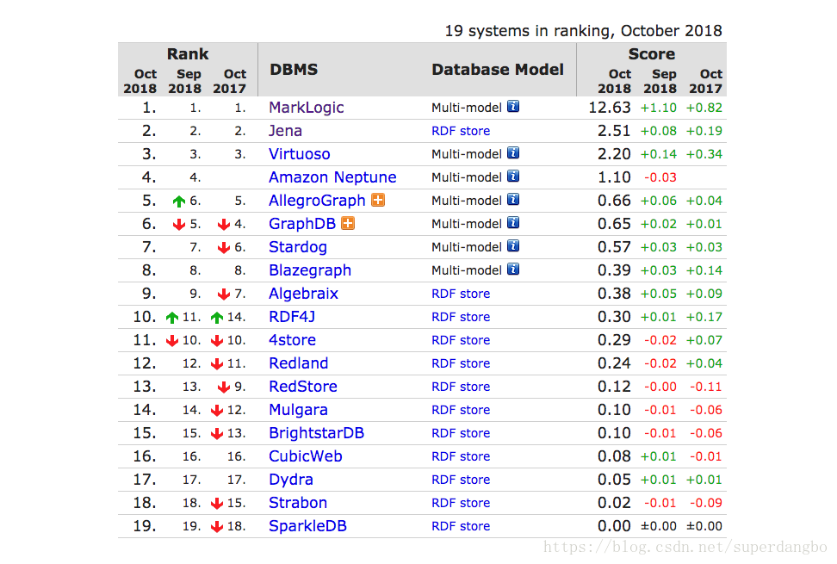This screenshot has height=564, width=837.
Task: Click red down arrow beside Sep rank 10 in 4store row
Action: [x=172, y=340]
